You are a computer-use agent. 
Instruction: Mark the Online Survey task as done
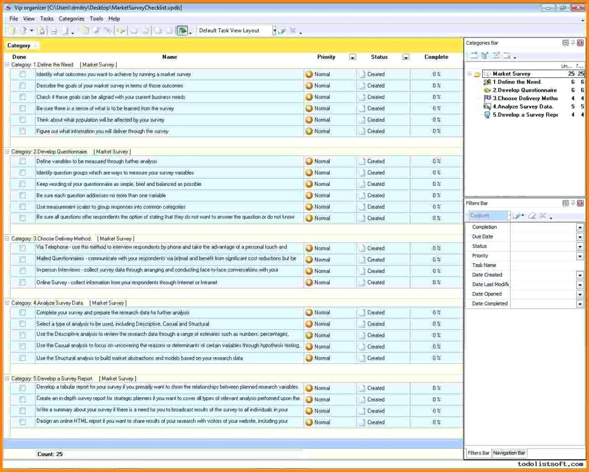21,282
